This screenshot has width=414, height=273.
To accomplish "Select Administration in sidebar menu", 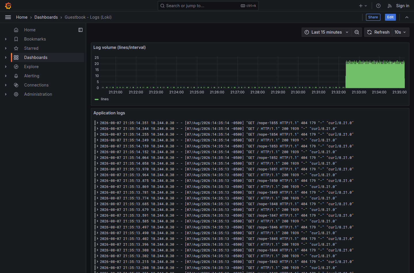I will pos(38,94).
